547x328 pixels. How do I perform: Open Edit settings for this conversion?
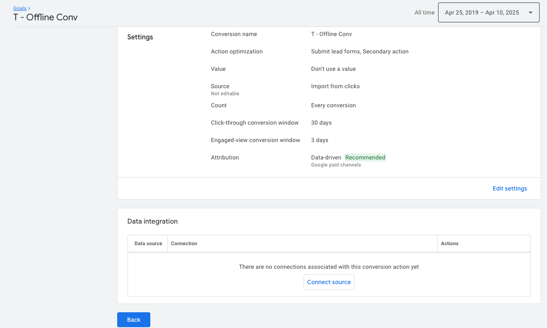(x=509, y=188)
